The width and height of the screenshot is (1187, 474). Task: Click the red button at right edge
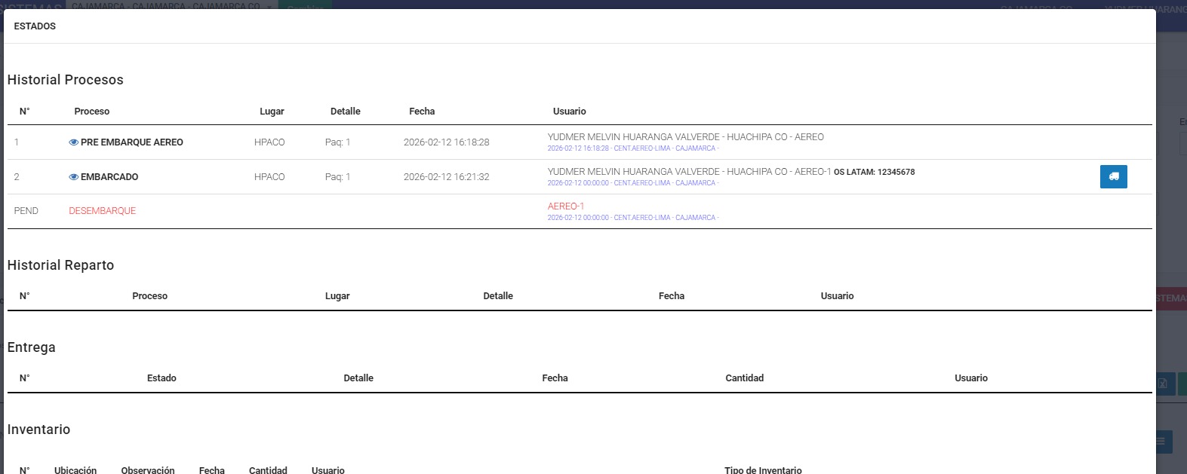(1171, 298)
